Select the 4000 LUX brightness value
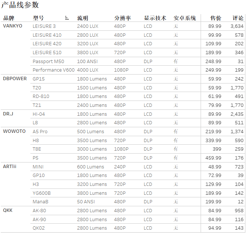Image resolution: width=248 pixels, height=233 pixels. point(88,70)
